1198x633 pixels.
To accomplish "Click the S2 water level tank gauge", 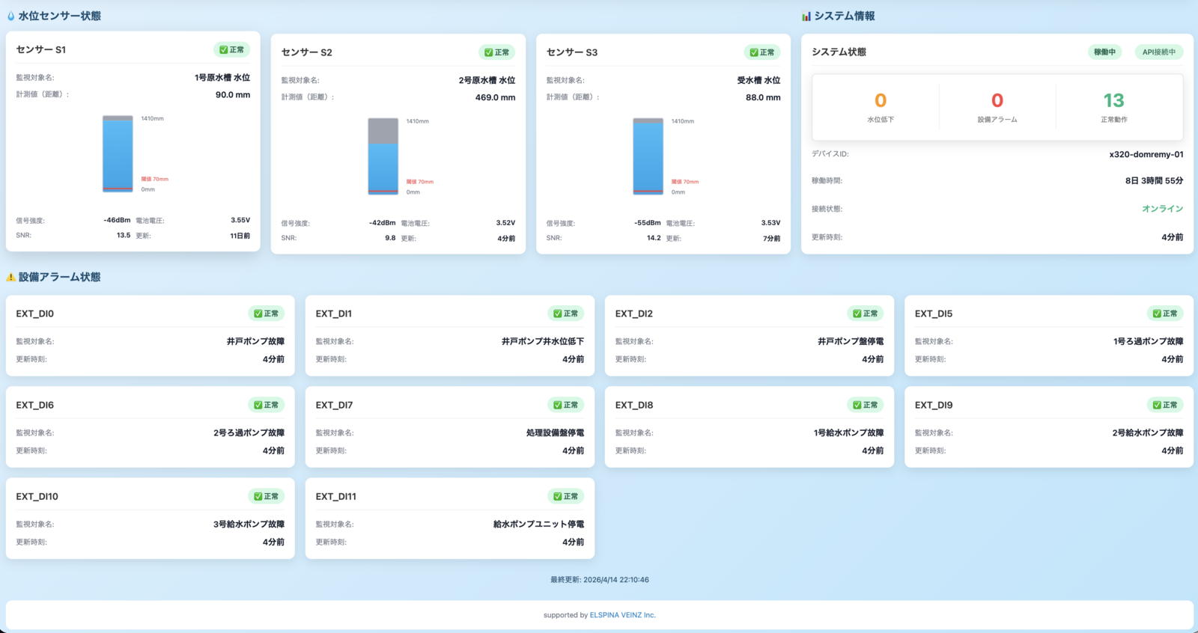I will tap(383, 156).
